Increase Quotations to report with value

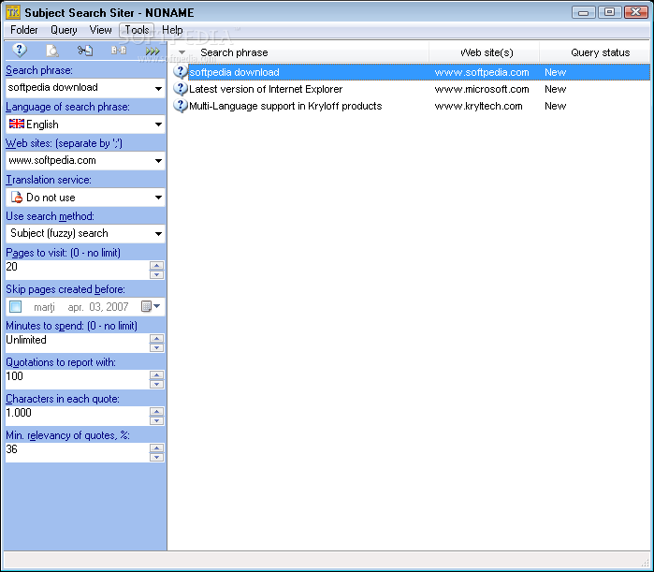pos(156,374)
